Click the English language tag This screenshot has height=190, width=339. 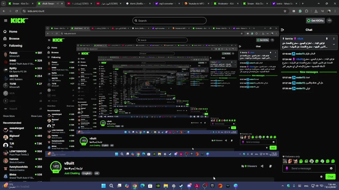tap(87, 173)
